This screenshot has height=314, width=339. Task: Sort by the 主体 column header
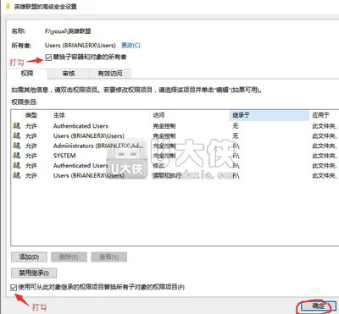point(100,115)
